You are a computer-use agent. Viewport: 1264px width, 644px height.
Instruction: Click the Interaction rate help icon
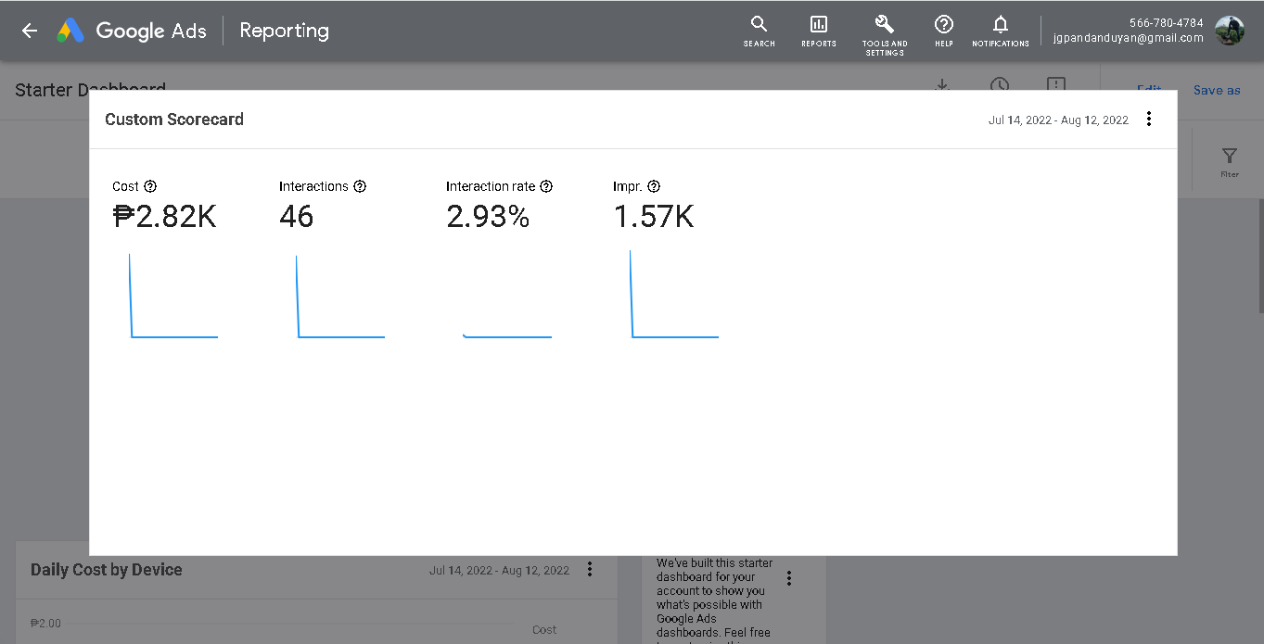(x=546, y=186)
